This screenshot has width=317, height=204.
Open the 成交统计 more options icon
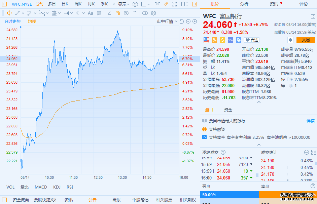[307, 152]
